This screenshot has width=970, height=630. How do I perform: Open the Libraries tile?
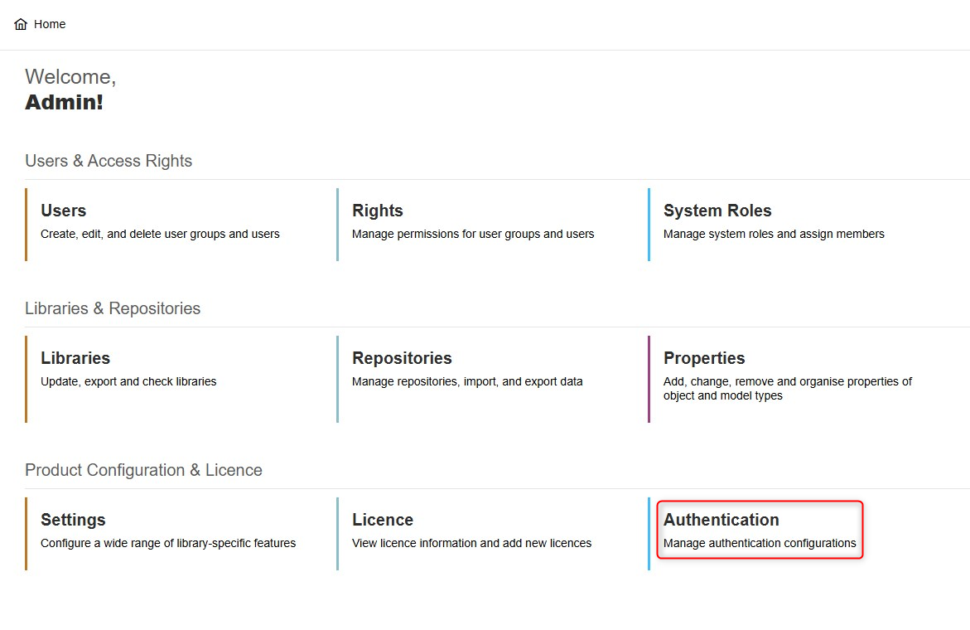coord(75,358)
